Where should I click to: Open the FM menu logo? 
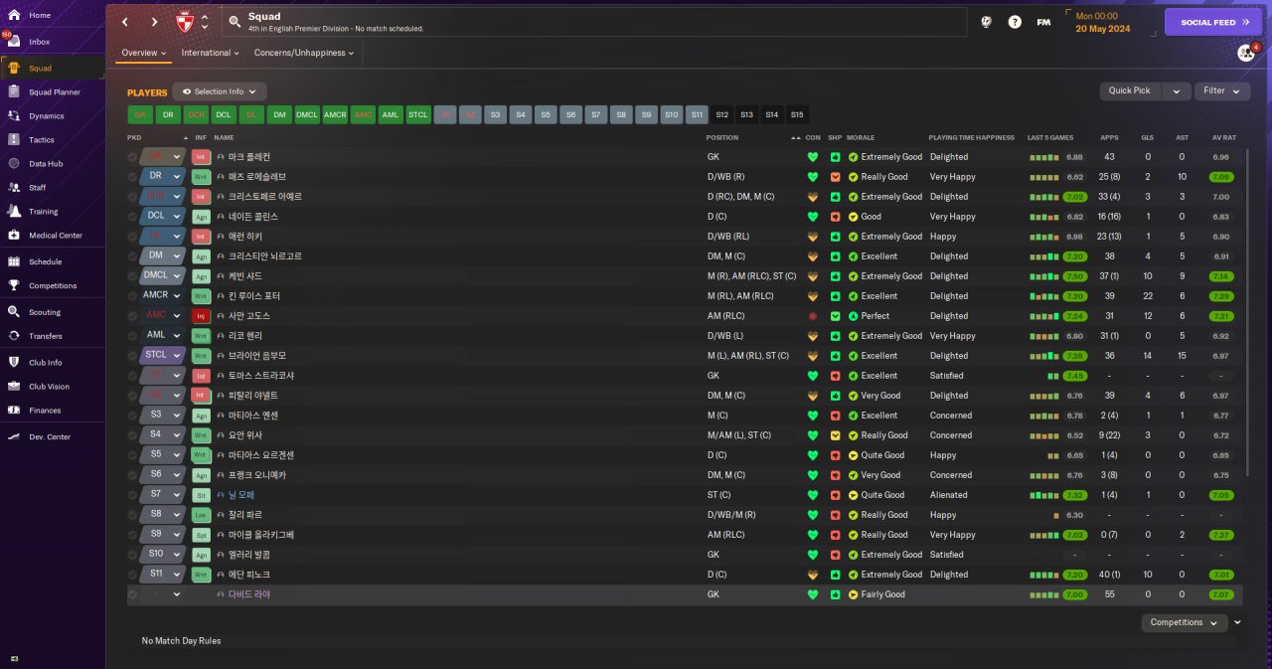pos(1043,22)
